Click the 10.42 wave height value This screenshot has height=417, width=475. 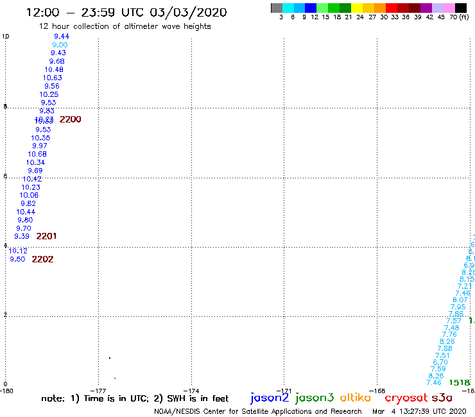pos(32,179)
